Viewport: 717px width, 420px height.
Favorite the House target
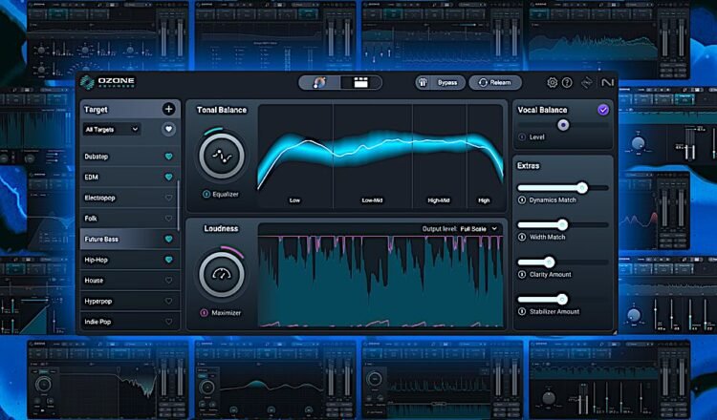point(168,281)
